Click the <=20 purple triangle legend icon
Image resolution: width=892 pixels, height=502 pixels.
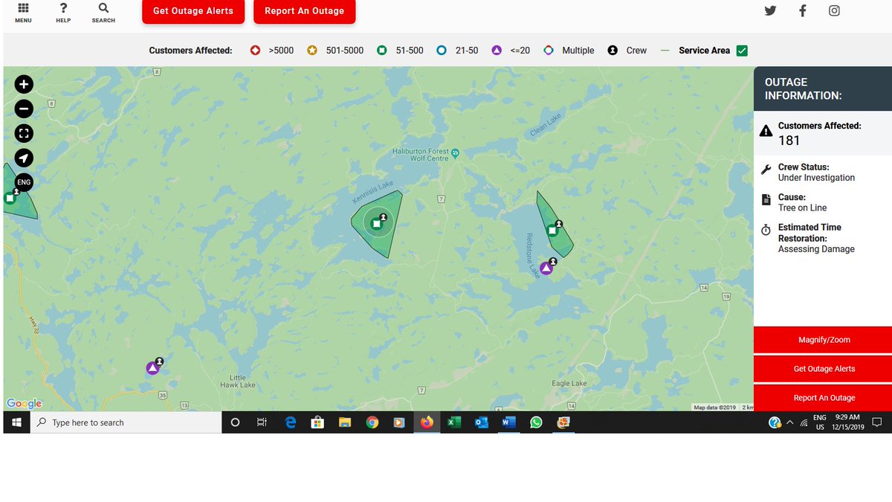click(x=497, y=51)
